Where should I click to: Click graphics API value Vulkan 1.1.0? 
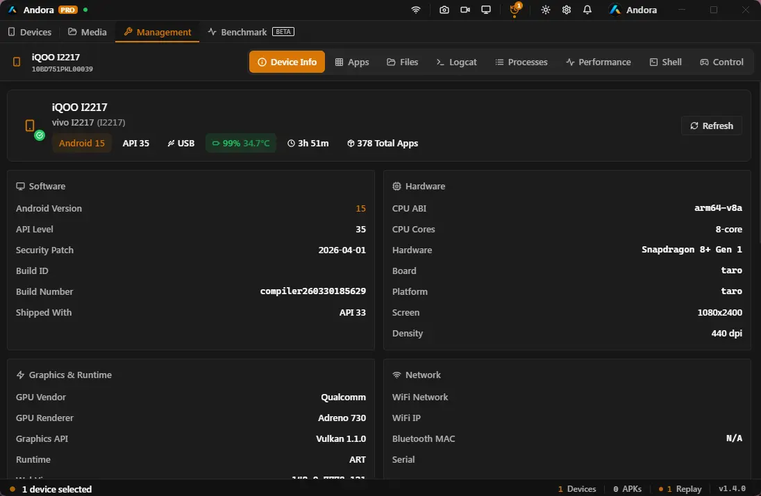(x=341, y=439)
